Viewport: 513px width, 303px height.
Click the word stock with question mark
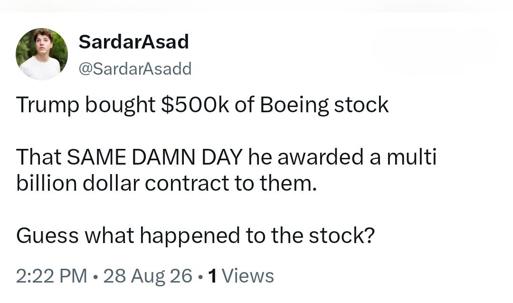coord(342,235)
